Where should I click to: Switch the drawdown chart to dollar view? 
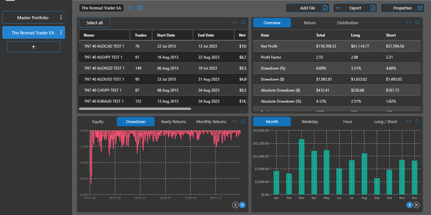coord(235,205)
